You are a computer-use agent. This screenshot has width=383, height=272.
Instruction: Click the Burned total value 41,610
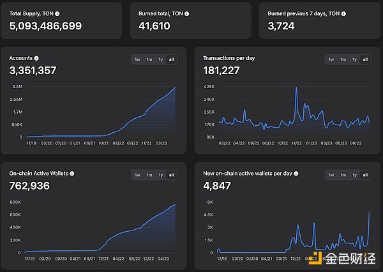pyautogui.click(x=156, y=26)
